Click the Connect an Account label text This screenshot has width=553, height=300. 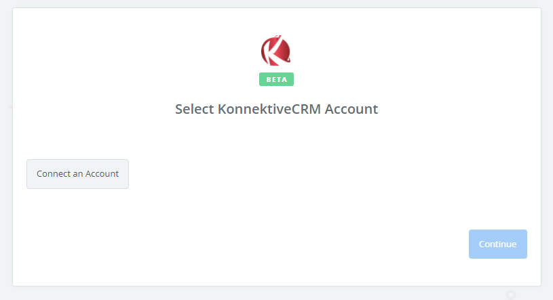click(77, 173)
